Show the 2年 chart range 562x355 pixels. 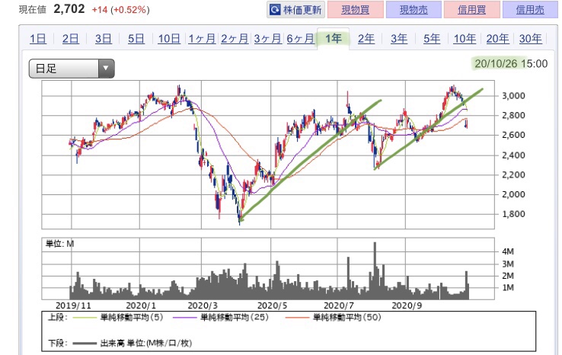[x=366, y=38]
